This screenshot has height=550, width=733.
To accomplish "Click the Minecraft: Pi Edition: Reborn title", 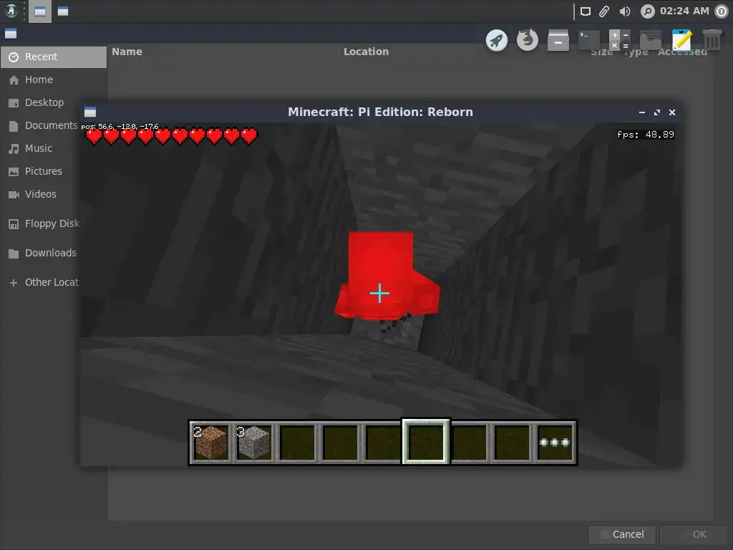I will click(x=380, y=112).
